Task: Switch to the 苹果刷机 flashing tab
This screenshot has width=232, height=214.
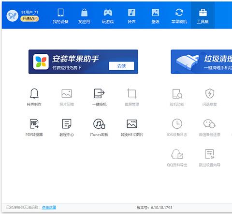Action: [179, 16]
